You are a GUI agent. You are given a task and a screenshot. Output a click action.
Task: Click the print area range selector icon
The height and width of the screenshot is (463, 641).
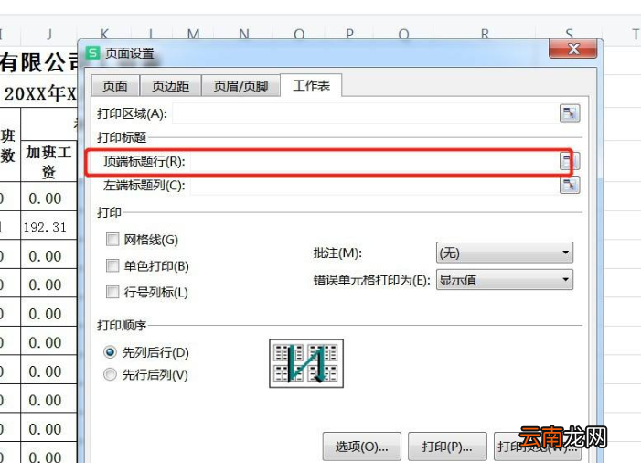[570, 113]
